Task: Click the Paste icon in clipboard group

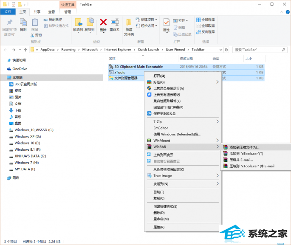Action: pos(35,23)
